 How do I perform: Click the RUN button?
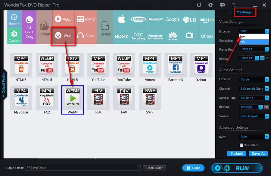click(237, 168)
